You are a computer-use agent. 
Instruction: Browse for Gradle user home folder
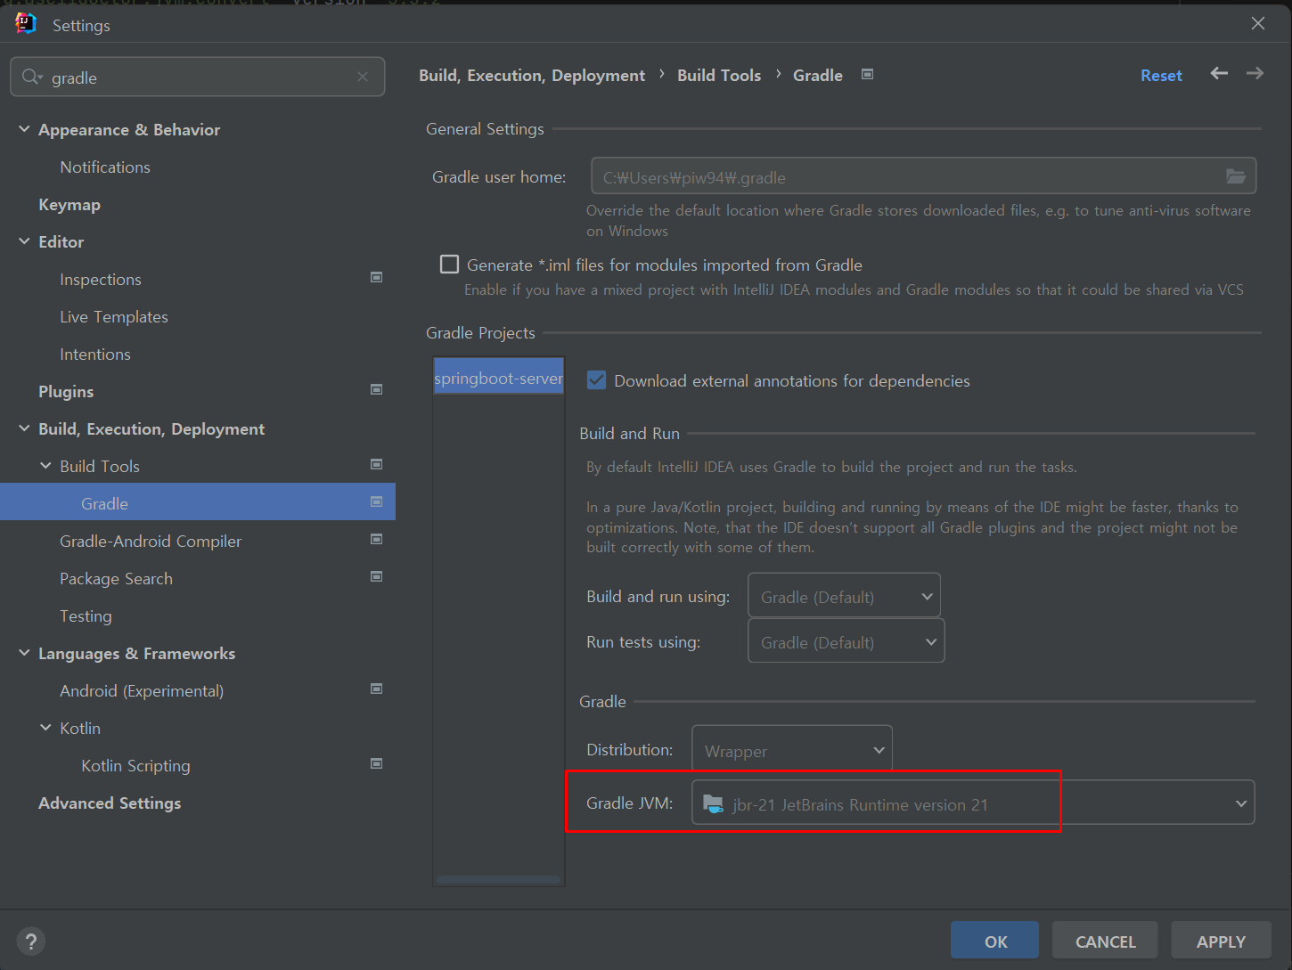(x=1236, y=176)
